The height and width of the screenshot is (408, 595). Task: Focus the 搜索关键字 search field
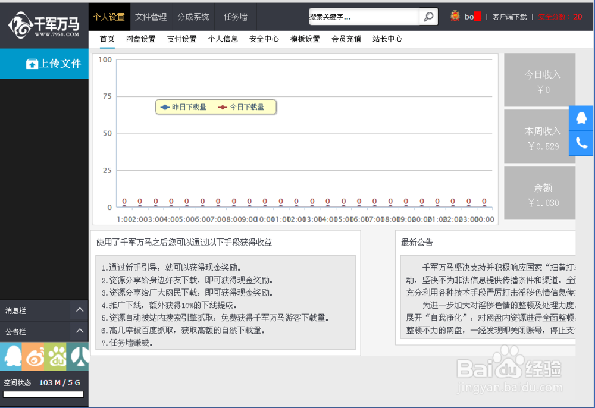[x=364, y=17]
